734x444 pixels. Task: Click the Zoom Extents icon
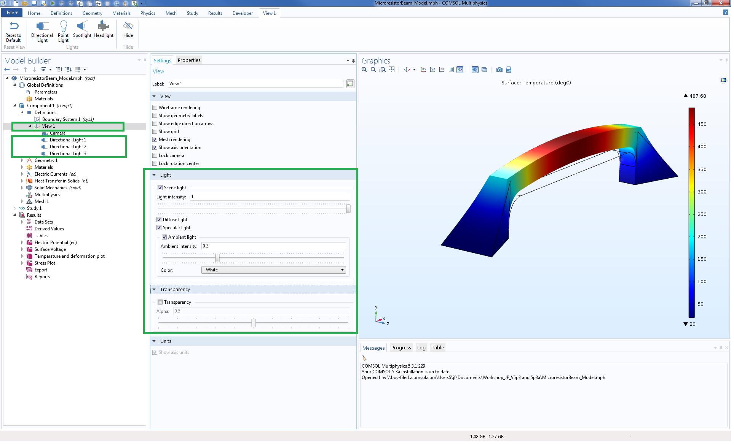click(x=391, y=70)
